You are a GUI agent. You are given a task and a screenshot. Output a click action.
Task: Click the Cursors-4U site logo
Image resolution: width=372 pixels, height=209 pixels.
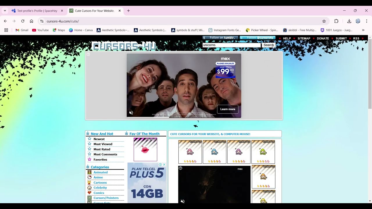pyautogui.click(x=124, y=46)
